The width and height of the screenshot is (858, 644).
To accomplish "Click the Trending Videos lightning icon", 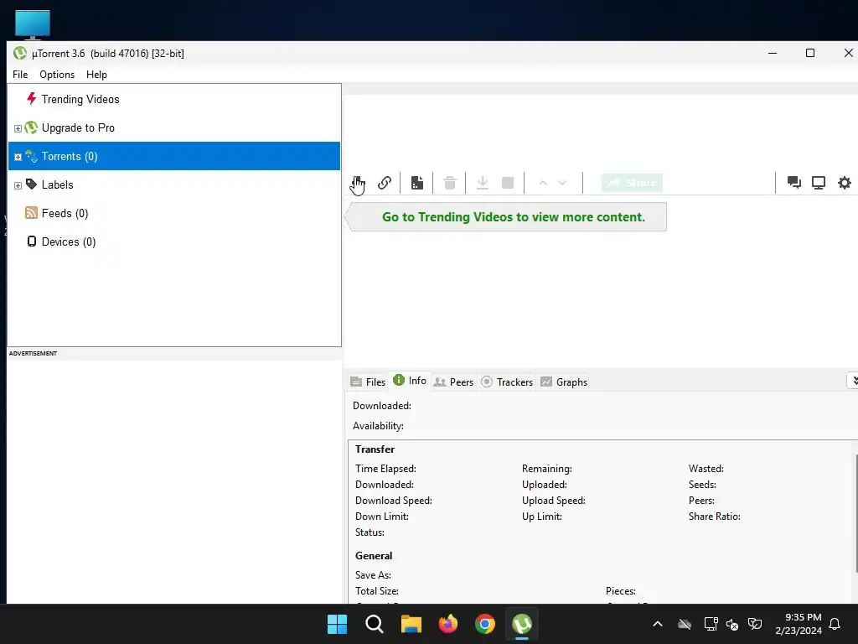I will tap(31, 99).
